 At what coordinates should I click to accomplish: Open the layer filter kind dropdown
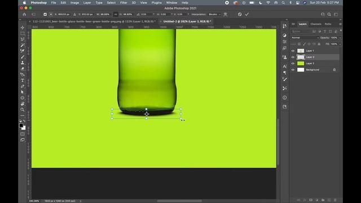click(301, 32)
